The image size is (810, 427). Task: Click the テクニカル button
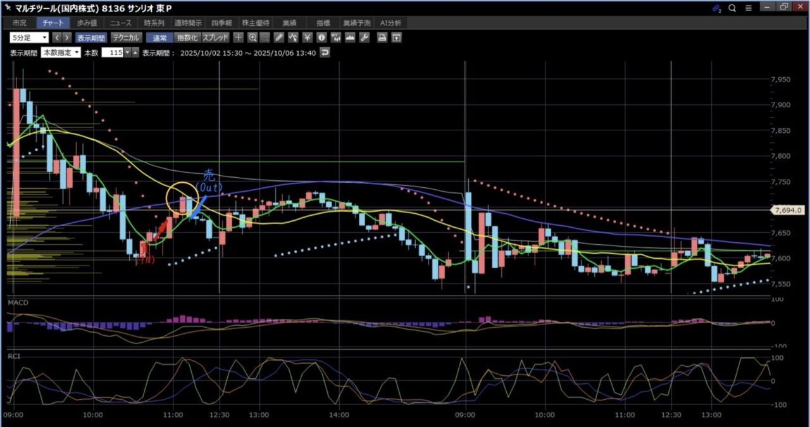click(127, 37)
